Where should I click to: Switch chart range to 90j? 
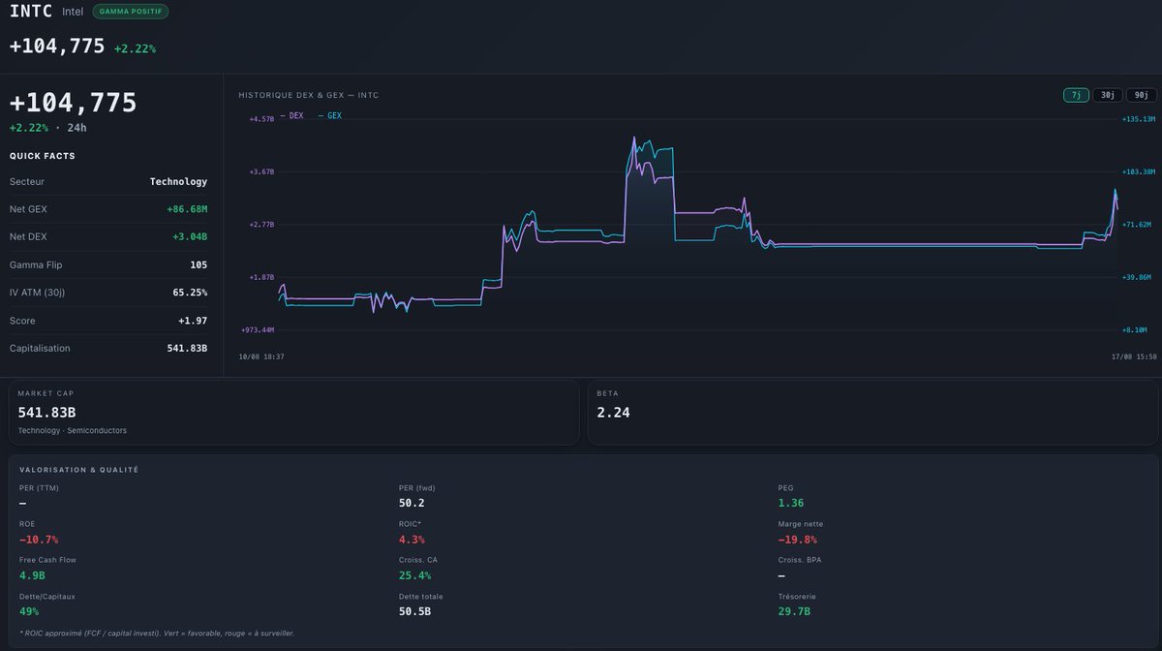click(1142, 95)
